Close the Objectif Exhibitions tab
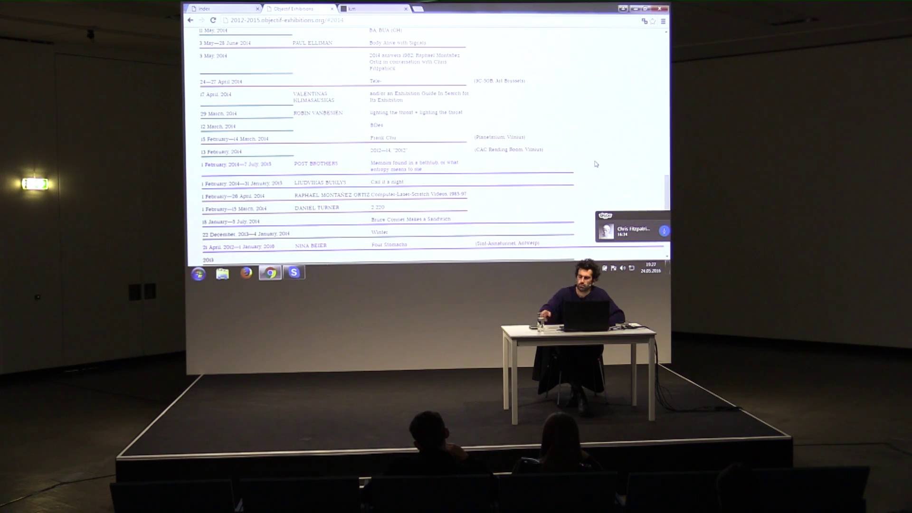This screenshot has width=912, height=513. point(332,9)
